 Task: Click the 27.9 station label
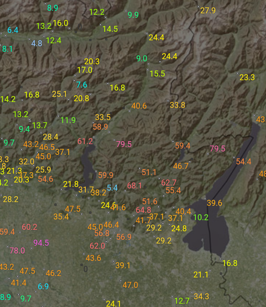coord(208,10)
